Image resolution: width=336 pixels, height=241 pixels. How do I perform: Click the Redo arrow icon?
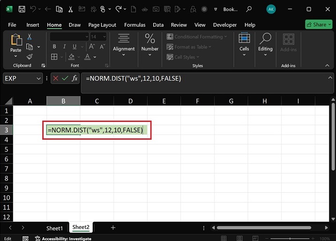point(118,9)
